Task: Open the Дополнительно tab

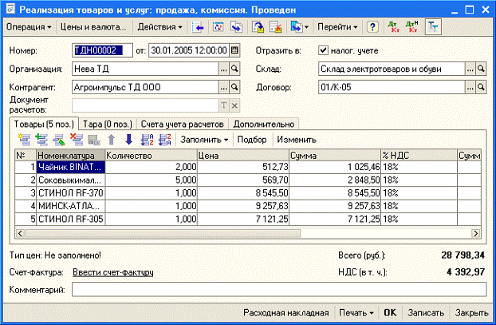Action: pos(265,124)
